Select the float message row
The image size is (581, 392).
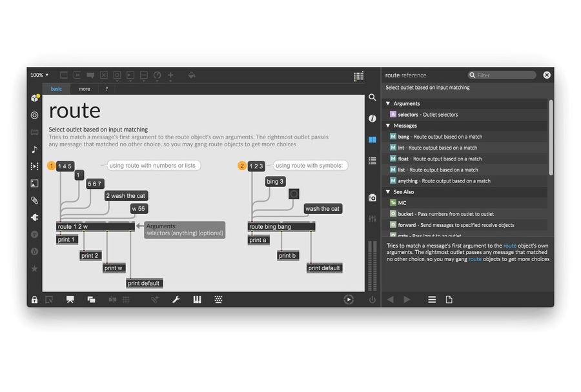click(465, 159)
